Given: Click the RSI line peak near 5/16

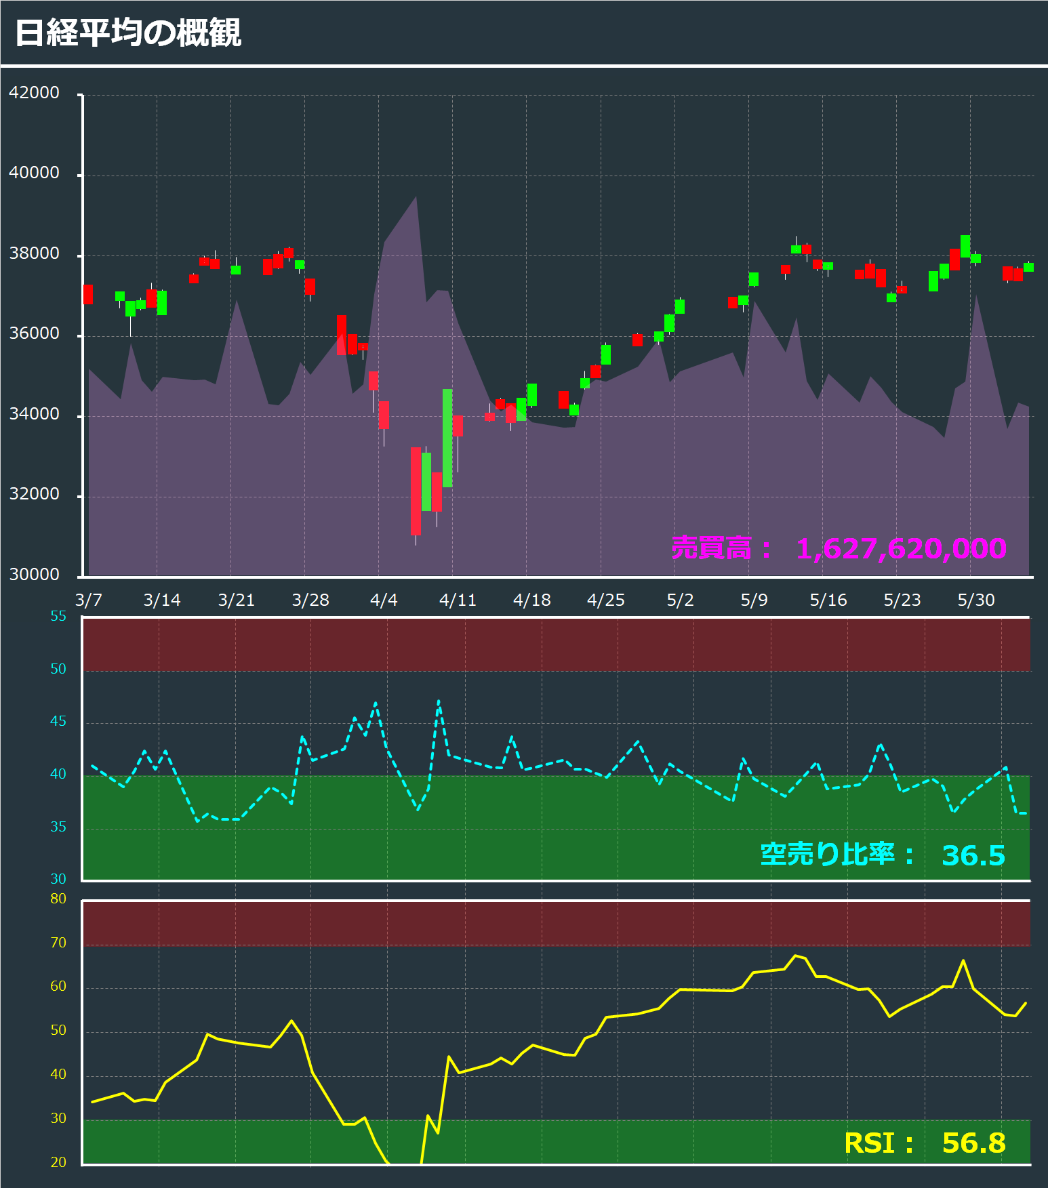Looking at the screenshot, I should [795, 956].
